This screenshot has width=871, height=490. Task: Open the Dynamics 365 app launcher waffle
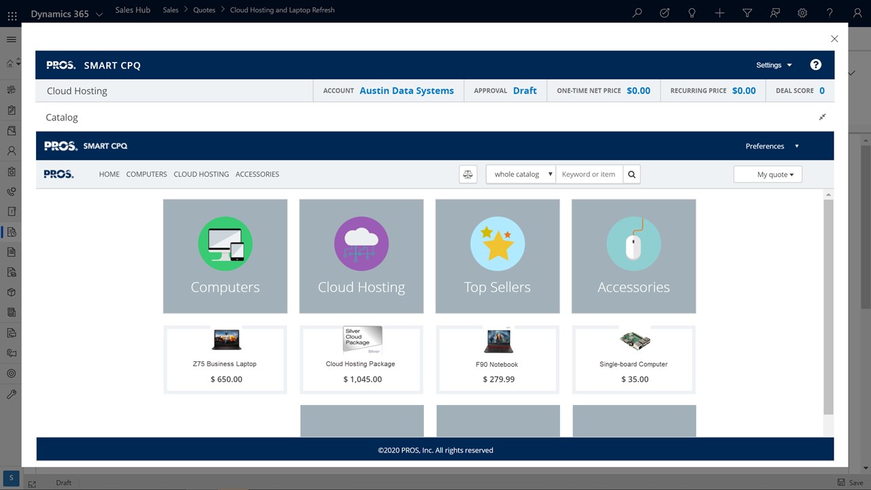pos(12,14)
